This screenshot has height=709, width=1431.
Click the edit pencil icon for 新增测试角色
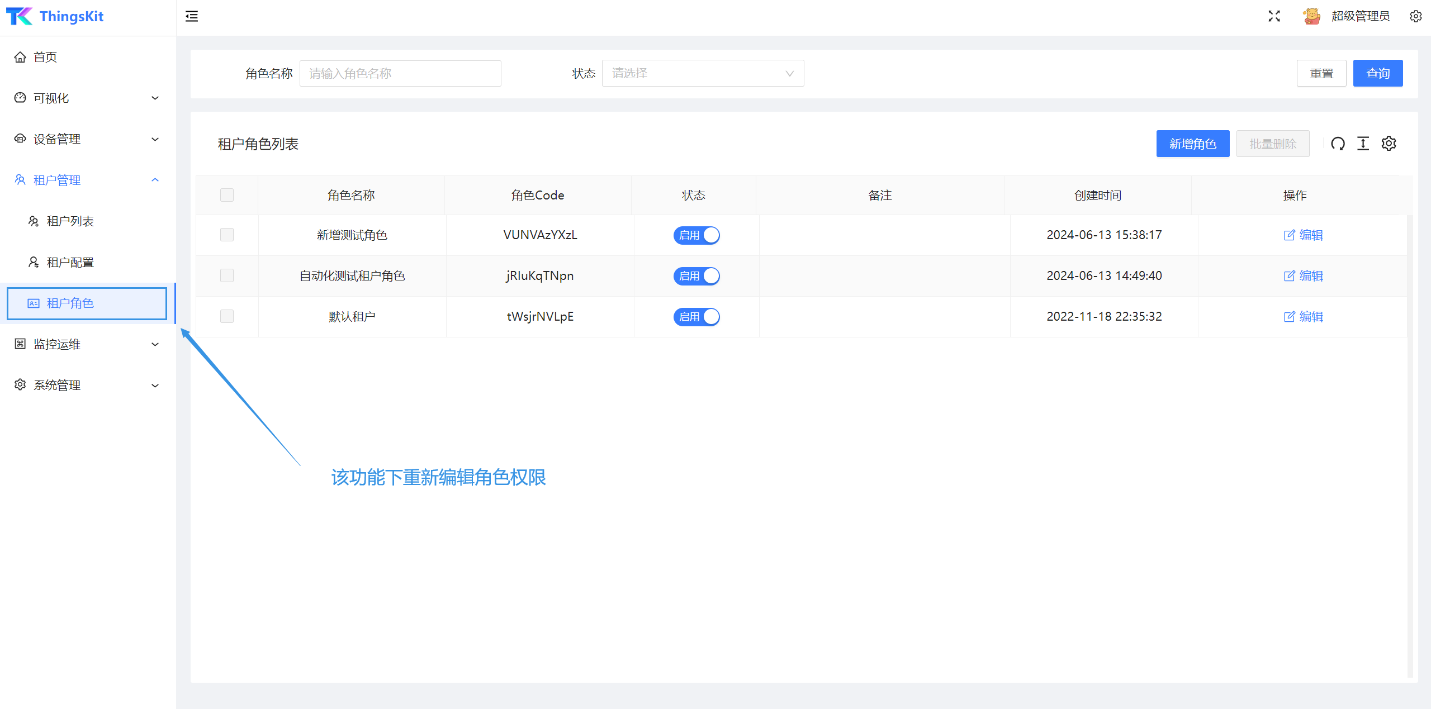click(1290, 235)
